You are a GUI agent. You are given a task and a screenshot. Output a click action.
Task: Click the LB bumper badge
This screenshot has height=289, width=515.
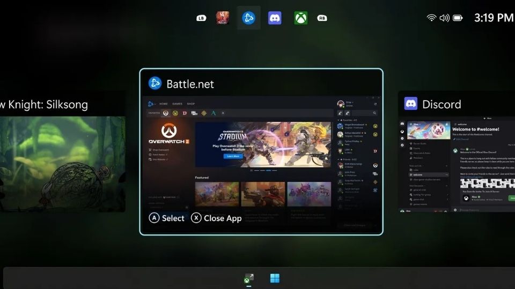(201, 18)
